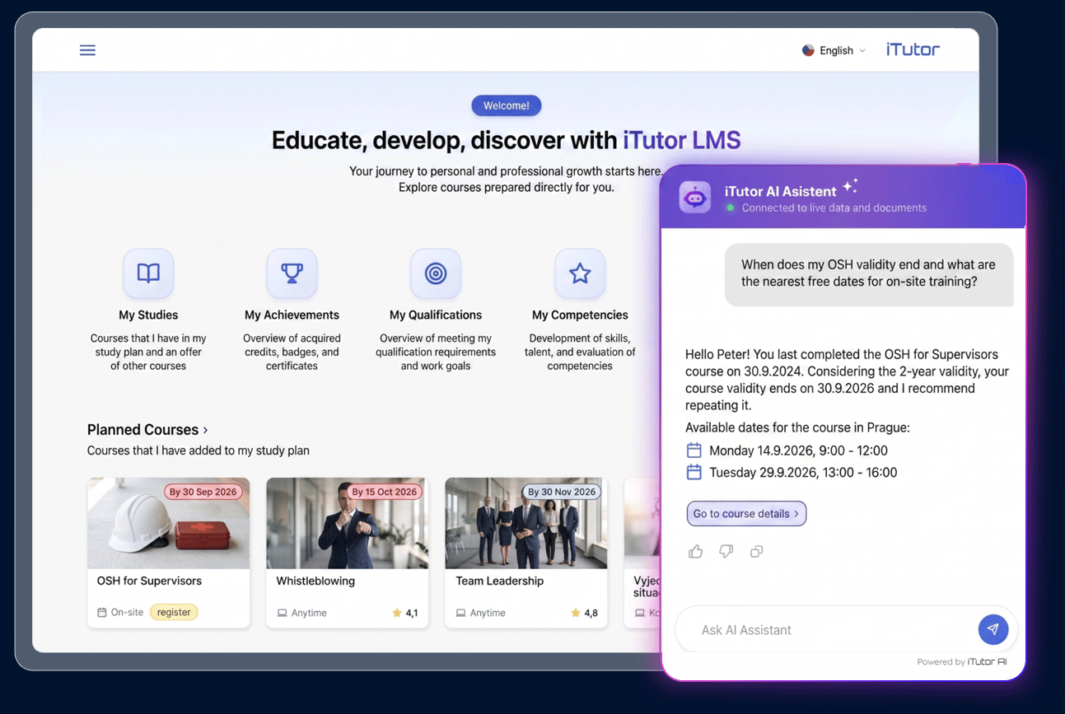Open Team Leadership course thumbnail

(x=526, y=524)
